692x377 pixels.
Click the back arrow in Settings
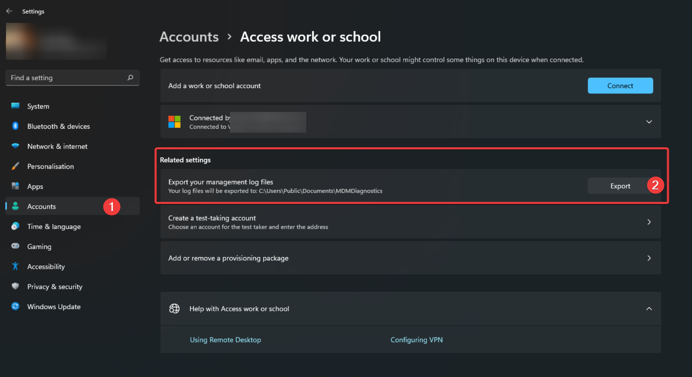(x=9, y=11)
